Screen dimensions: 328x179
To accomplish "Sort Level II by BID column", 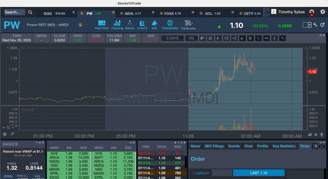I will (69, 148).
